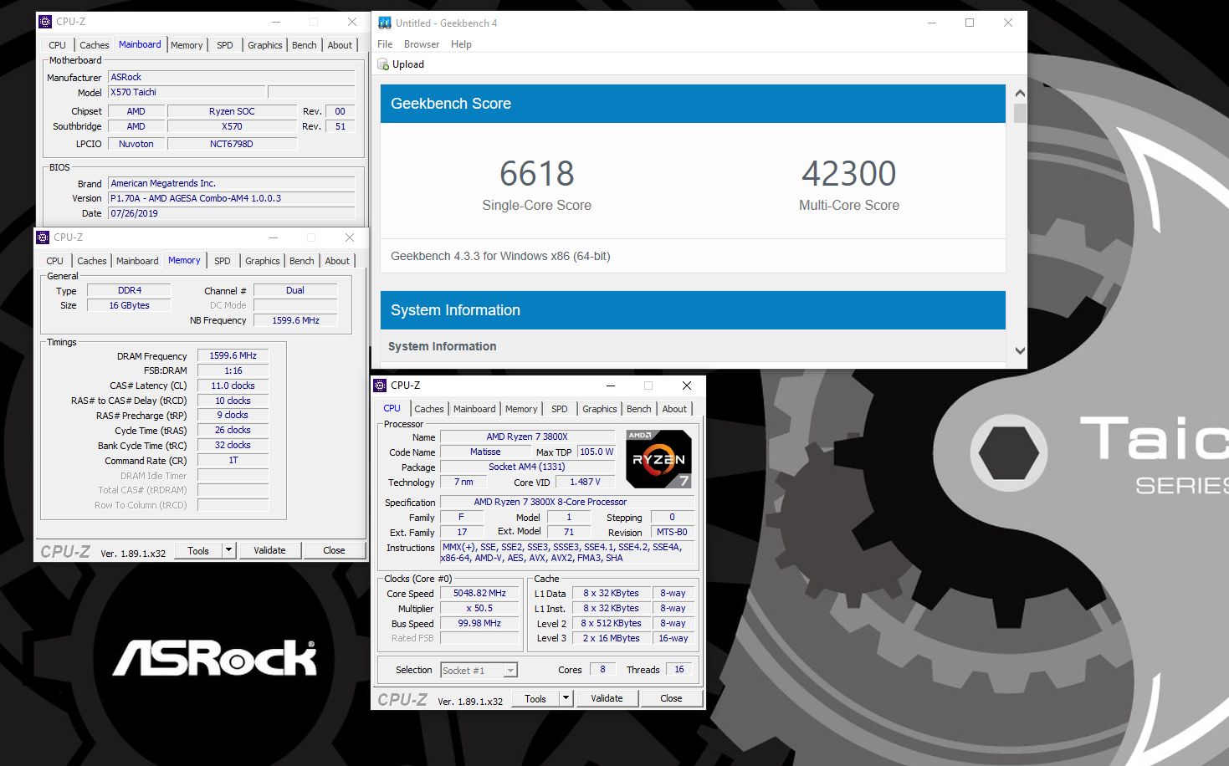
Task: Switch to Mainboard tab in CPU window
Action: click(474, 409)
